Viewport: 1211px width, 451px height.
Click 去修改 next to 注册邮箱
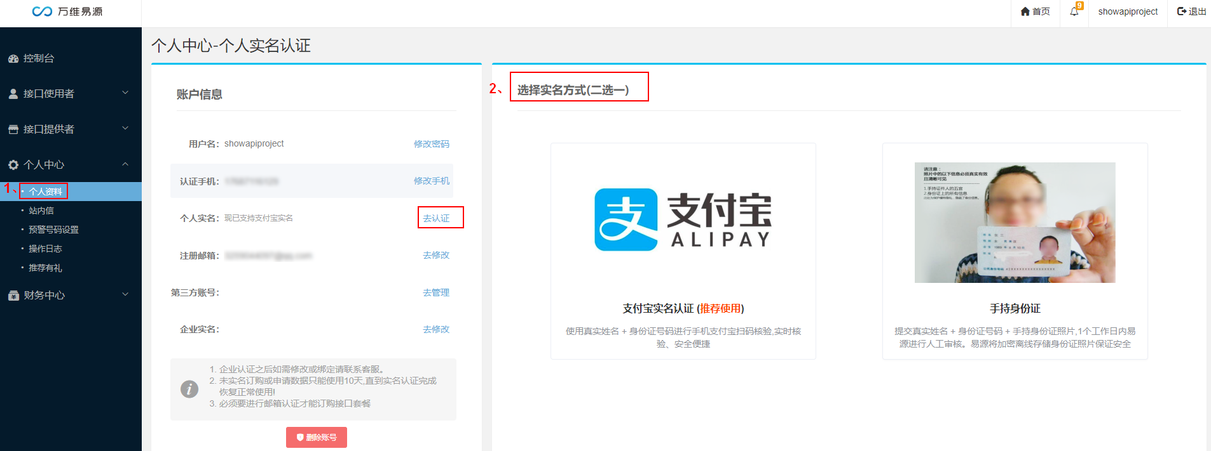[x=436, y=255]
